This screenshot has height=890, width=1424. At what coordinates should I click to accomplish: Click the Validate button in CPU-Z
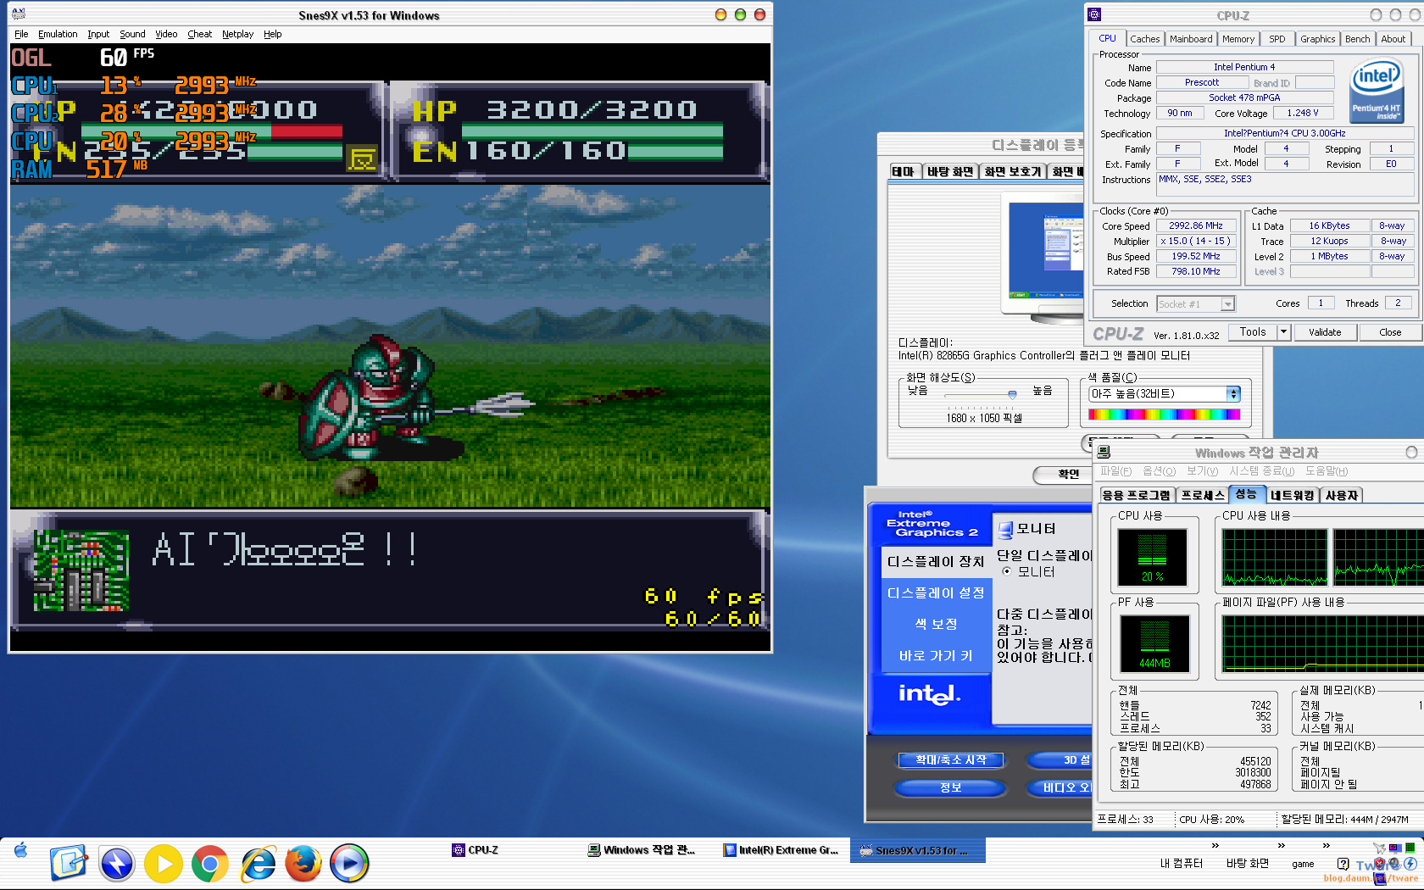pyautogui.click(x=1324, y=332)
